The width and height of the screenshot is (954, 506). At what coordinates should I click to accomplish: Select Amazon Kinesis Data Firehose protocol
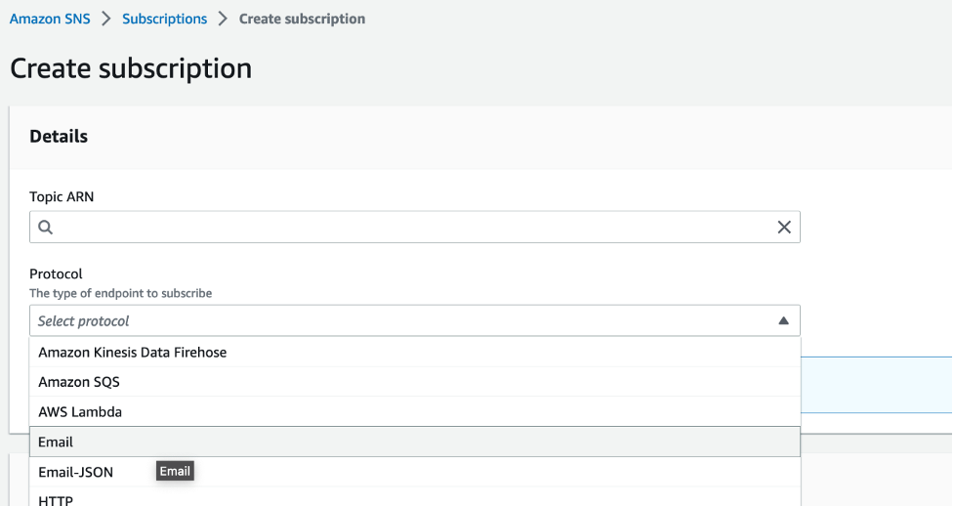414,352
